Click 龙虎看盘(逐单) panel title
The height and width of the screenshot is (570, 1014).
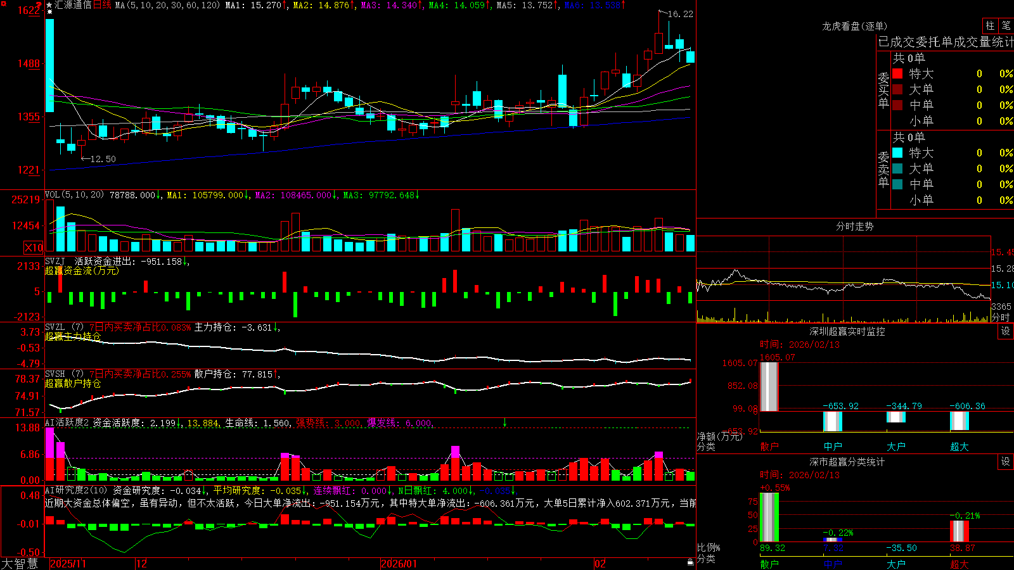pos(854,27)
